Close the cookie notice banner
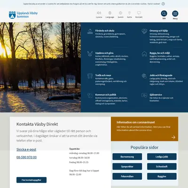Image resolution: width=188 pixels, height=188 pixels. click(163, 4)
